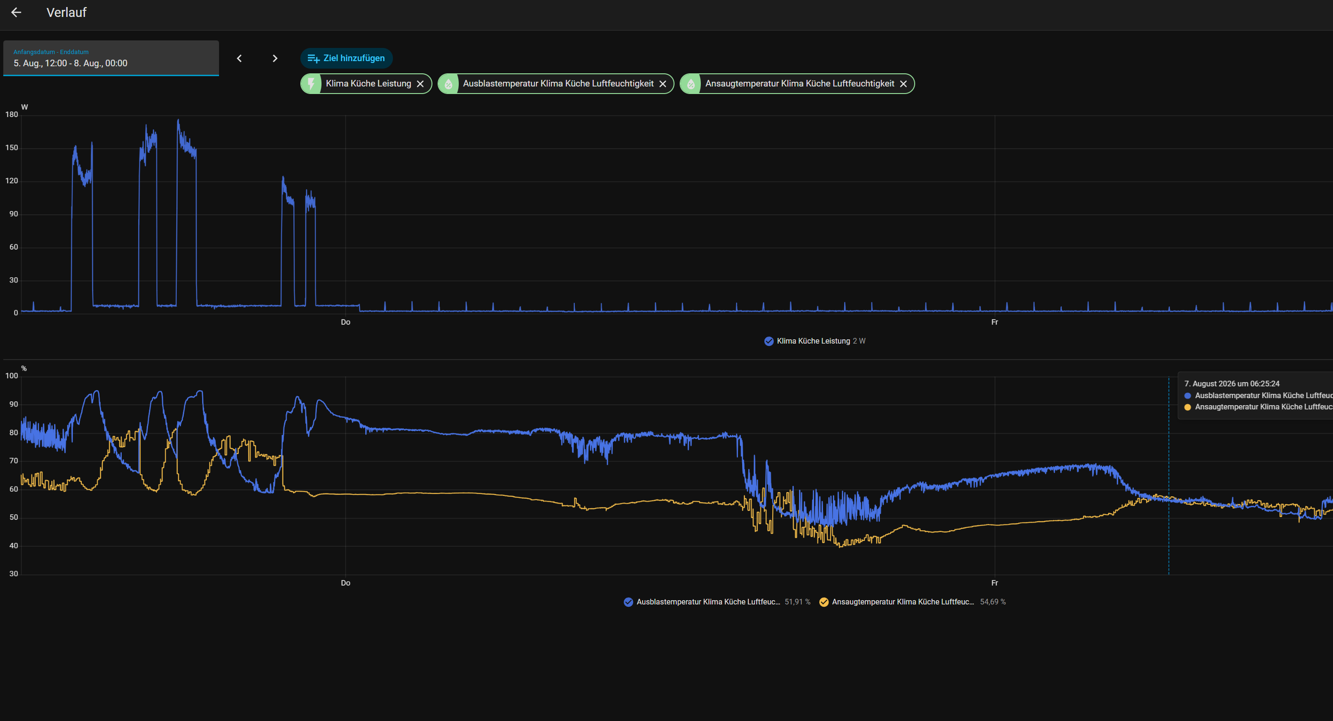This screenshot has width=1333, height=721.
Task: Click the blue Ausblastemperatur dot in the tooltip
Action: click(1188, 396)
